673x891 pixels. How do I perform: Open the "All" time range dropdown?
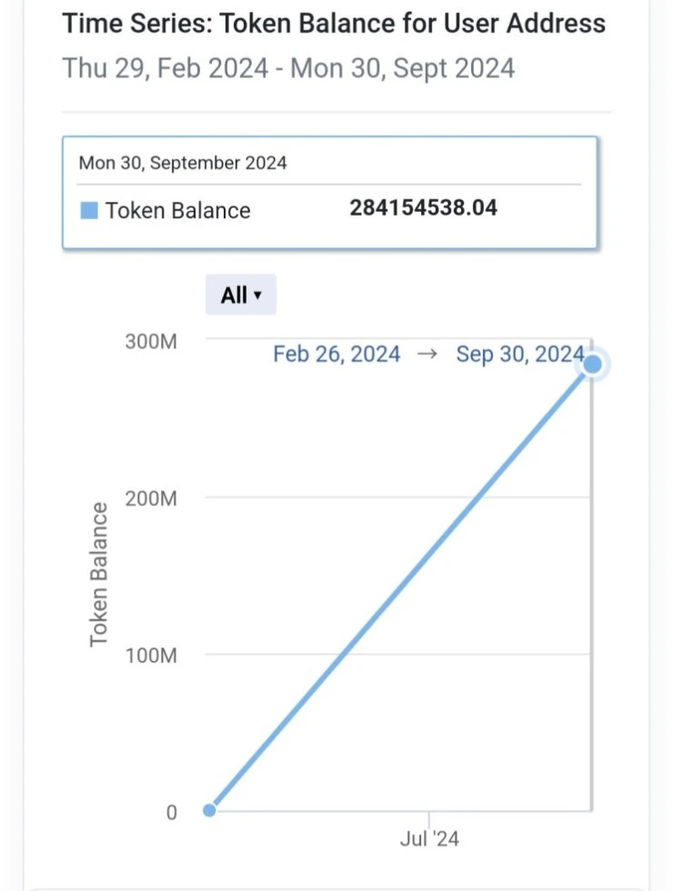240,295
